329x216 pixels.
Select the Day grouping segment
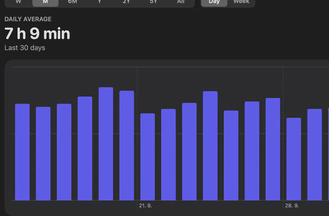point(214,2)
